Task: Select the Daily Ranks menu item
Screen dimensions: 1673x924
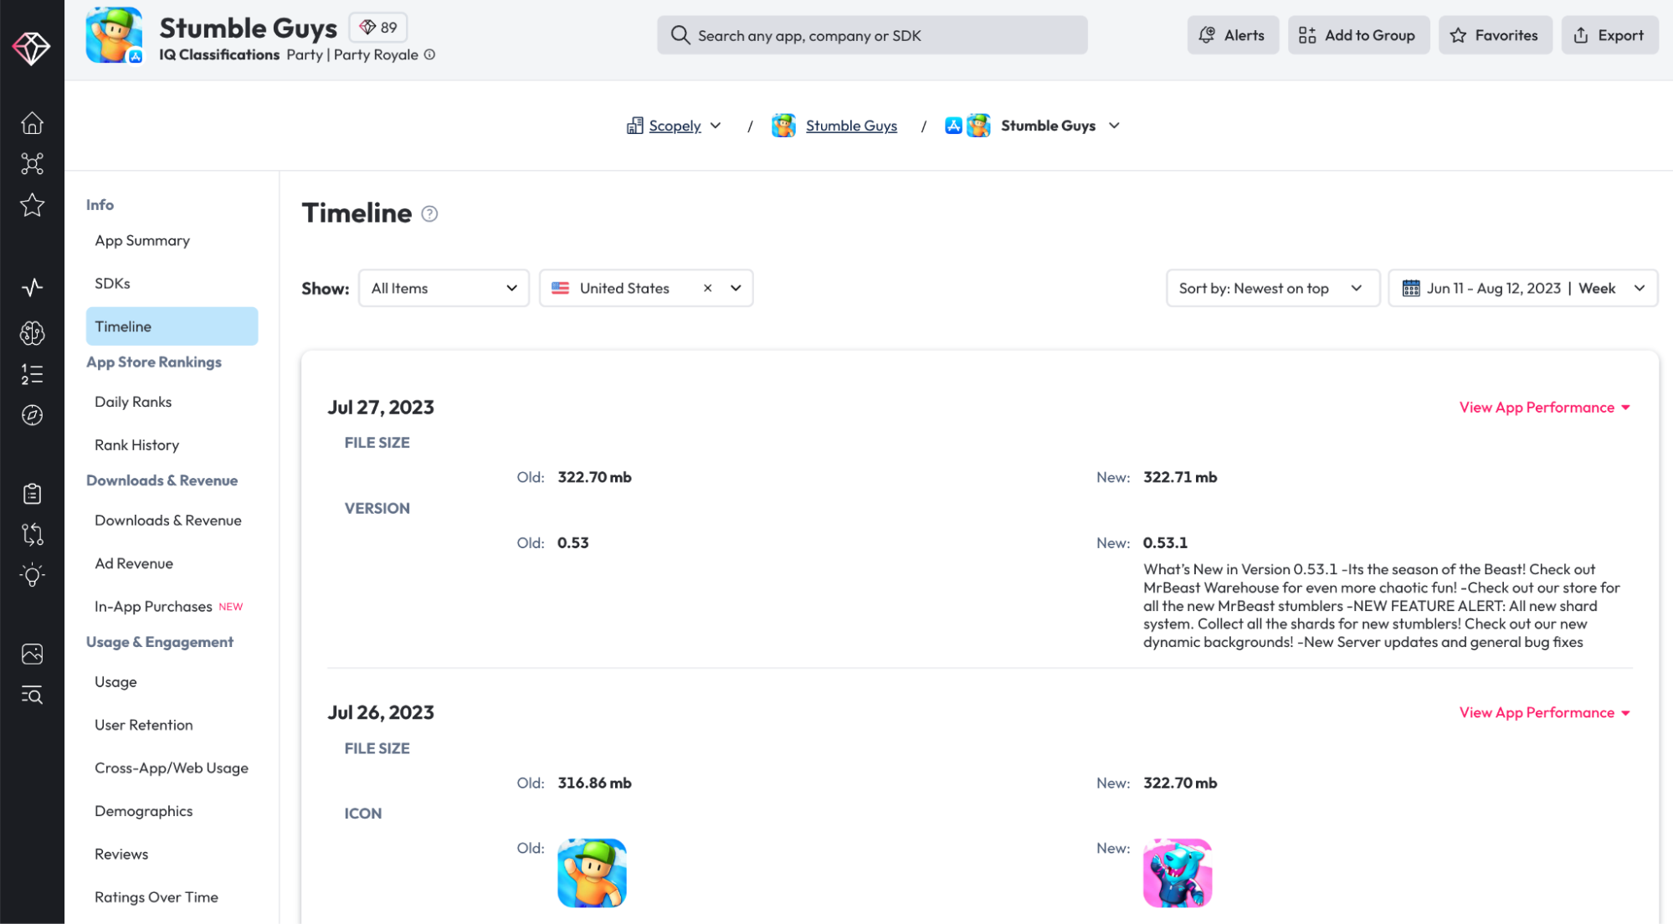Action: (x=132, y=402)
